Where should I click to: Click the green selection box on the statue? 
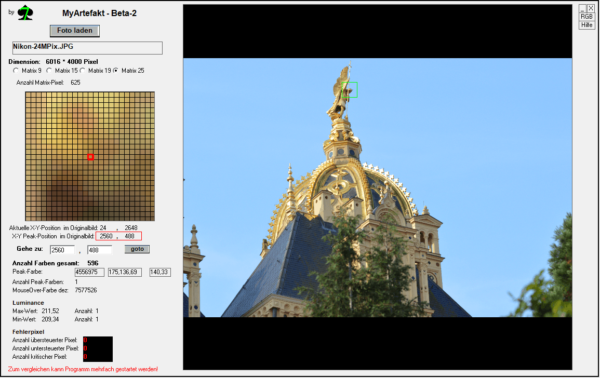pos(350,89)
